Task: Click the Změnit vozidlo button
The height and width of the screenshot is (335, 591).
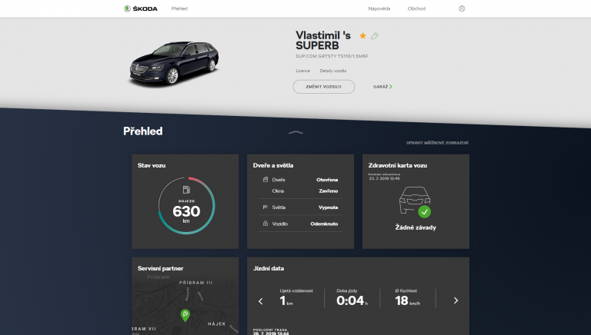Action: point(324,87)
